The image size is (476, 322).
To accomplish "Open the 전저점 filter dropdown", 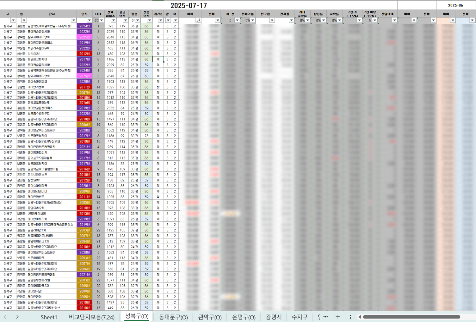I will (x=291, y=20).
